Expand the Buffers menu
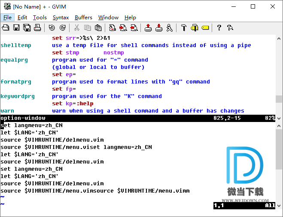The width and height of the screenshot is (283, 217). click(83, 17)
